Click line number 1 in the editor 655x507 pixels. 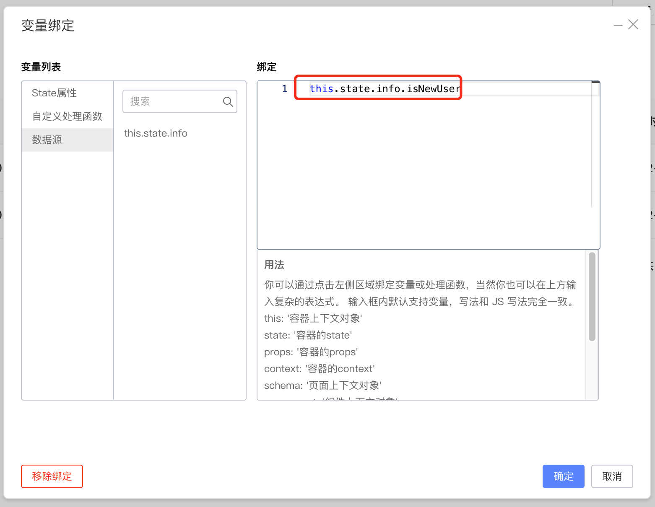(x=284, y=88)
